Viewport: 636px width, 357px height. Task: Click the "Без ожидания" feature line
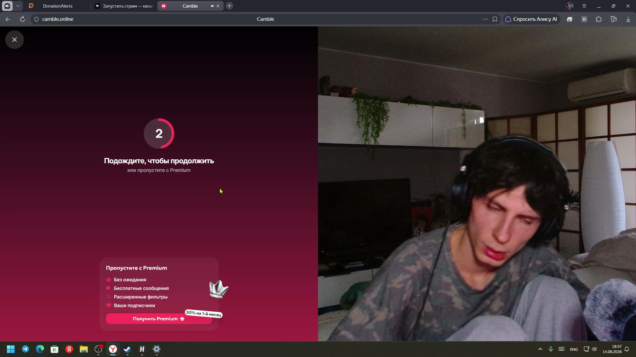coord(126,280)
